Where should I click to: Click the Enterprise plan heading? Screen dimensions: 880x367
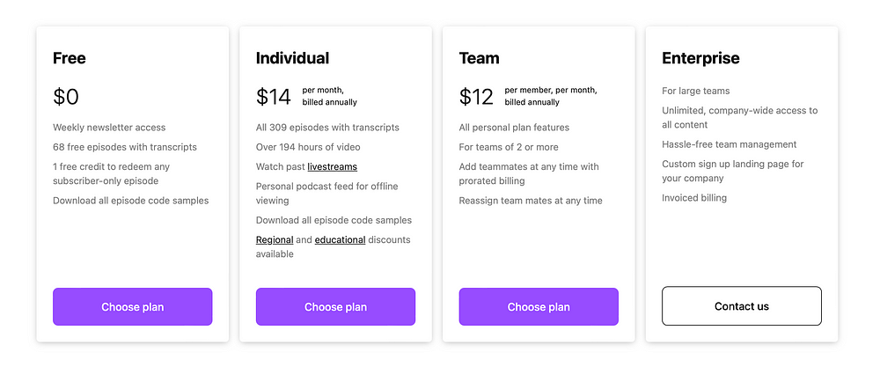[x=700, y=58]
